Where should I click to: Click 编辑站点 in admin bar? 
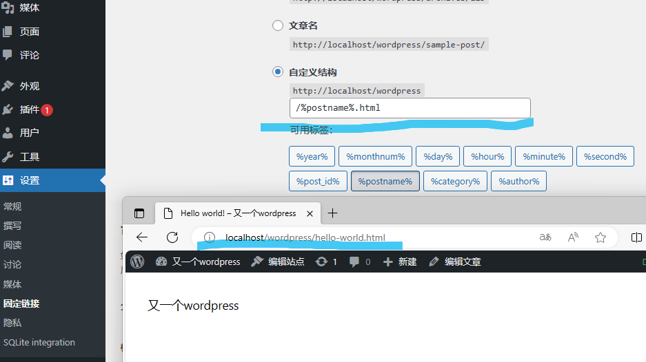278,262
